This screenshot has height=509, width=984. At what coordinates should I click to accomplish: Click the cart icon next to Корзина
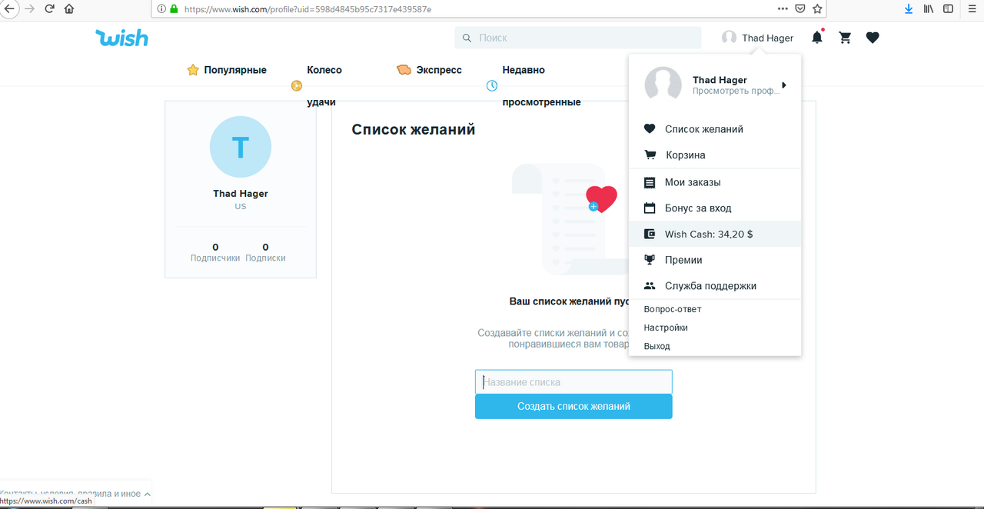pos(650,155)
